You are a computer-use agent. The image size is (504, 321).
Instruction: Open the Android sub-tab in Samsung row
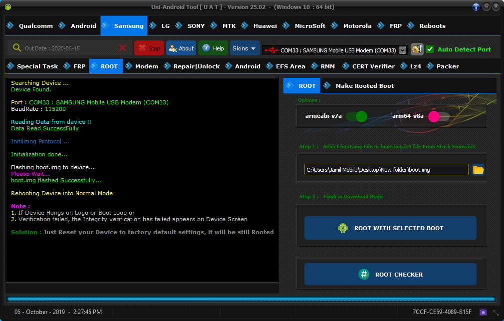[x=243, y=66]
